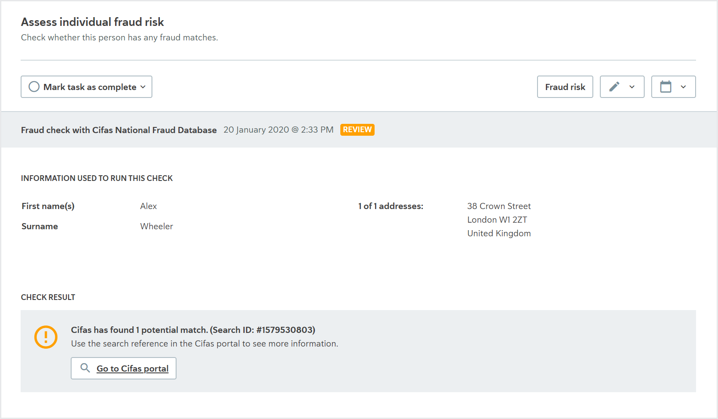Open the dropdown chevron beside the calendar icon

[x=683, y=87]
